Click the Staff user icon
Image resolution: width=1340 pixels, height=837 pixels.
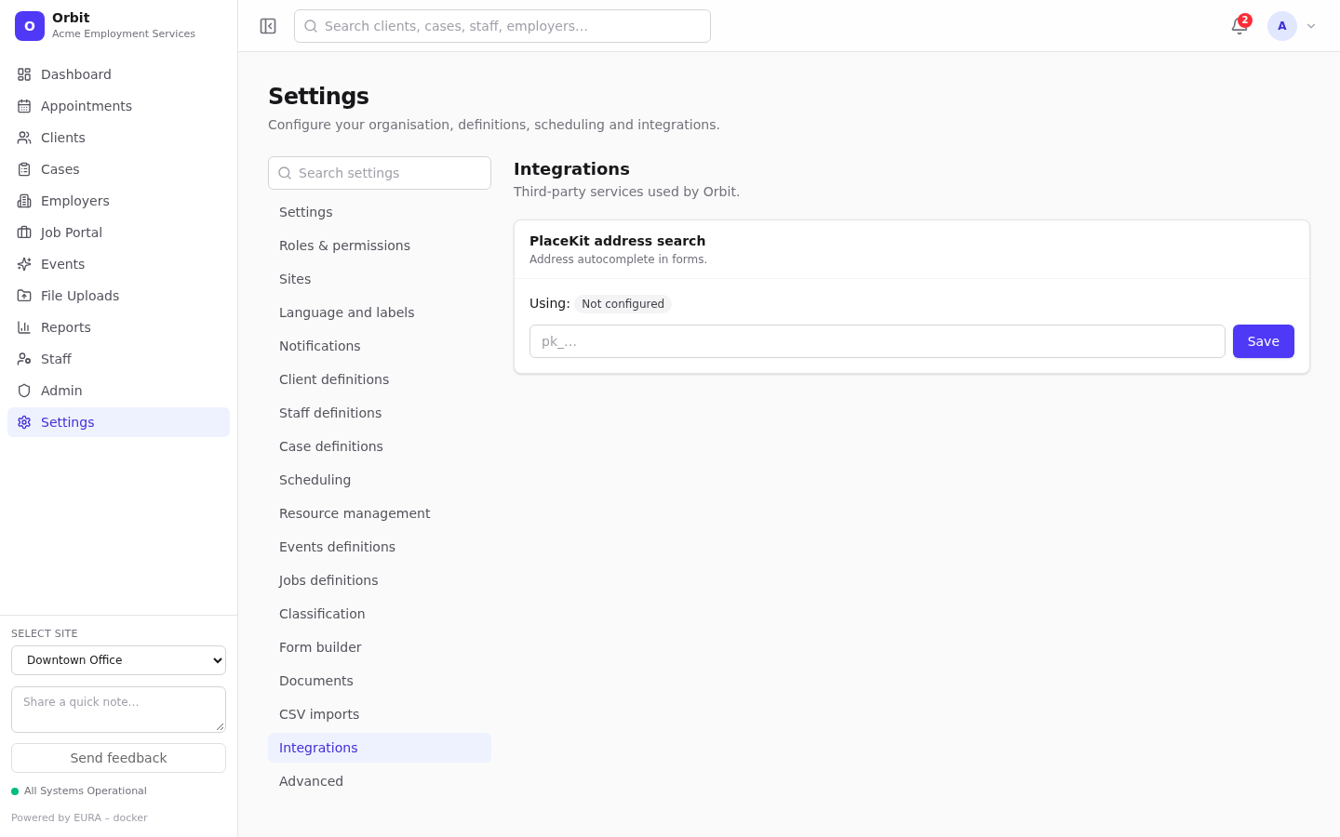pos(24,359)
